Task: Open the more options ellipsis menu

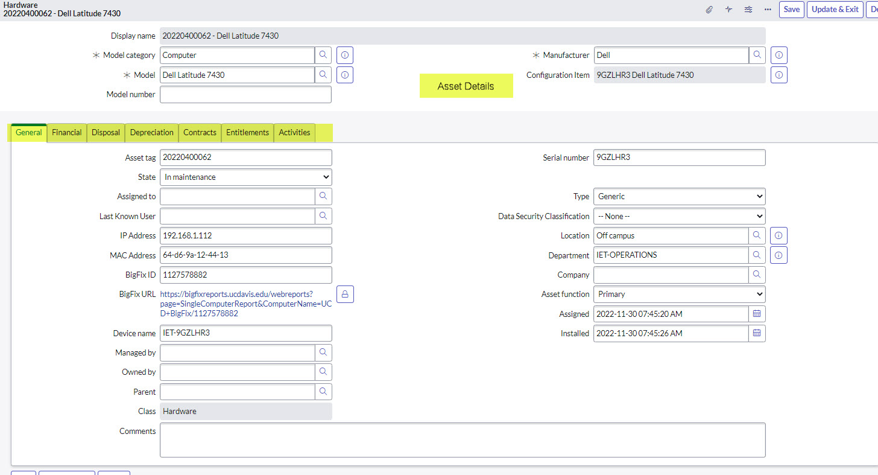Action: pyautogui.click(x=768, y=10)
